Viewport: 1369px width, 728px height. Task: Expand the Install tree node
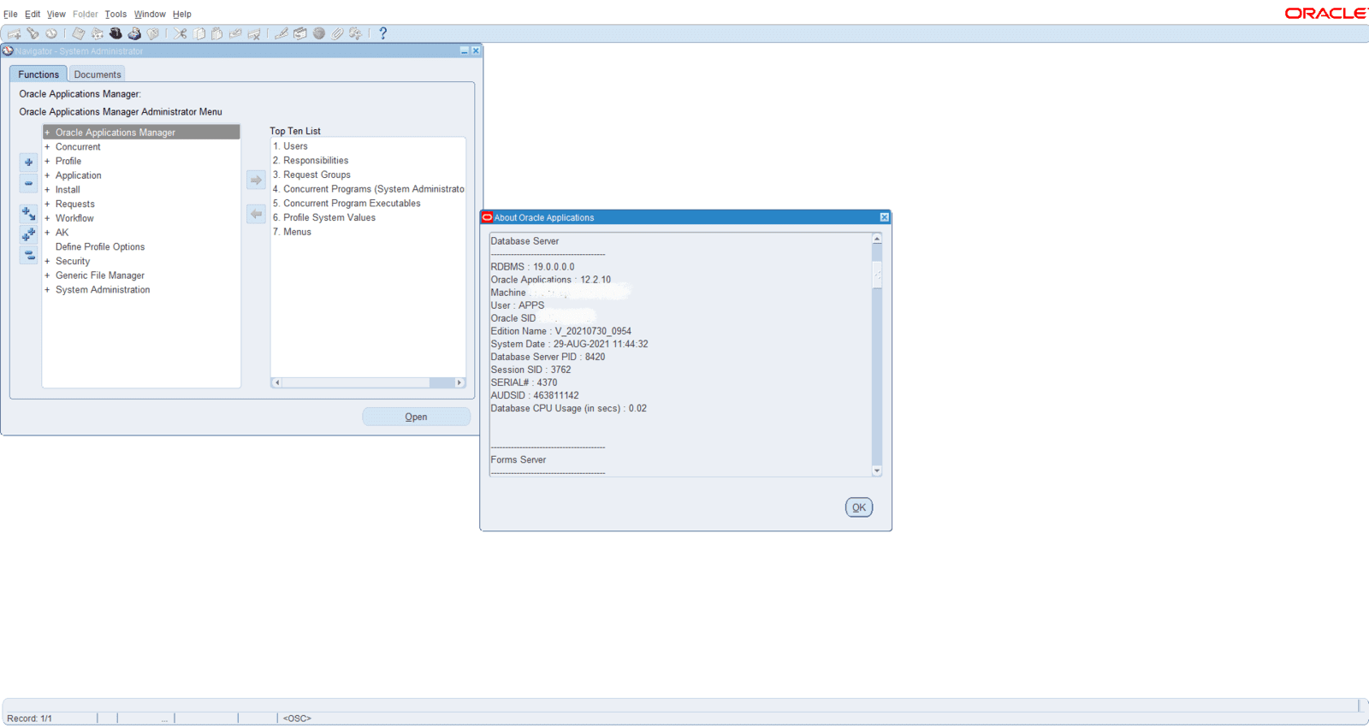47,190
